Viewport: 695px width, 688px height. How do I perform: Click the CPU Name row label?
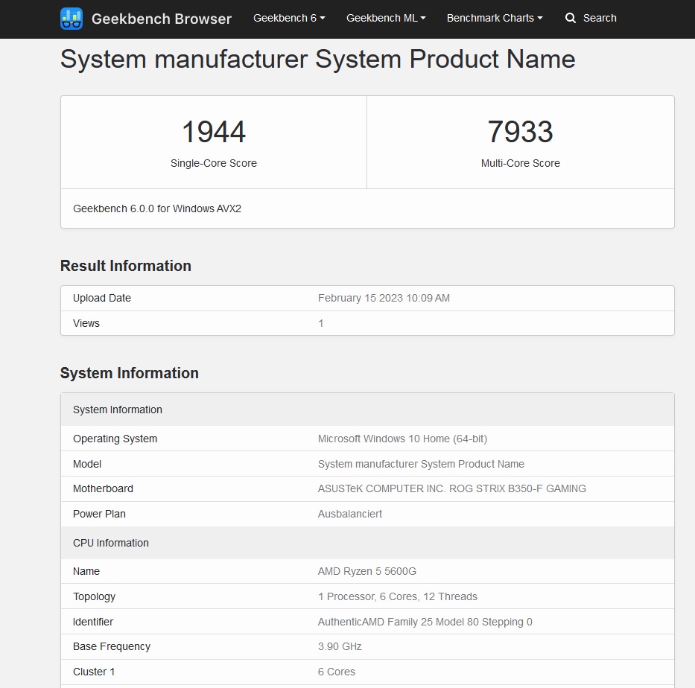click(86, 572)
